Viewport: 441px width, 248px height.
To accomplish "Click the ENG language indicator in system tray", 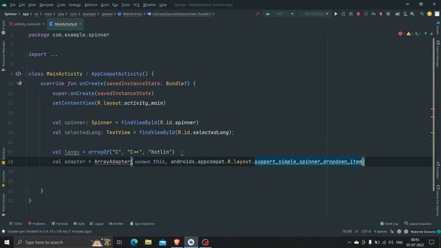I will point(400,242).
